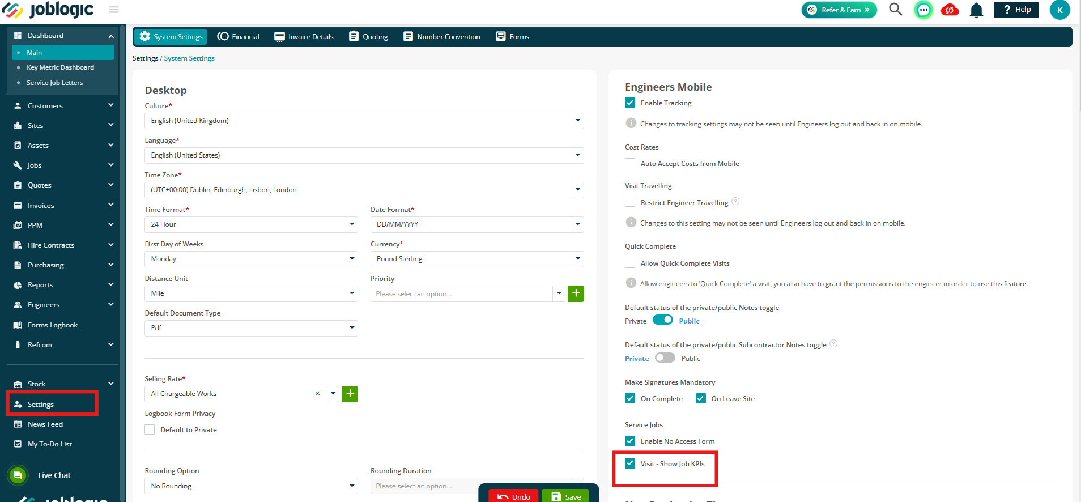Viewport: 1081px width, 502px height.
Task: Click the Purchasing sidebar icon
Action: 18,265
